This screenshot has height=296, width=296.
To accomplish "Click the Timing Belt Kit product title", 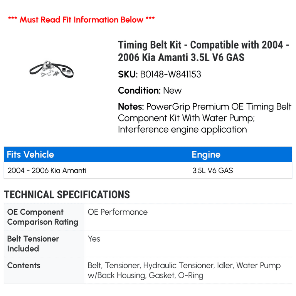I will (x=203, y=51).
